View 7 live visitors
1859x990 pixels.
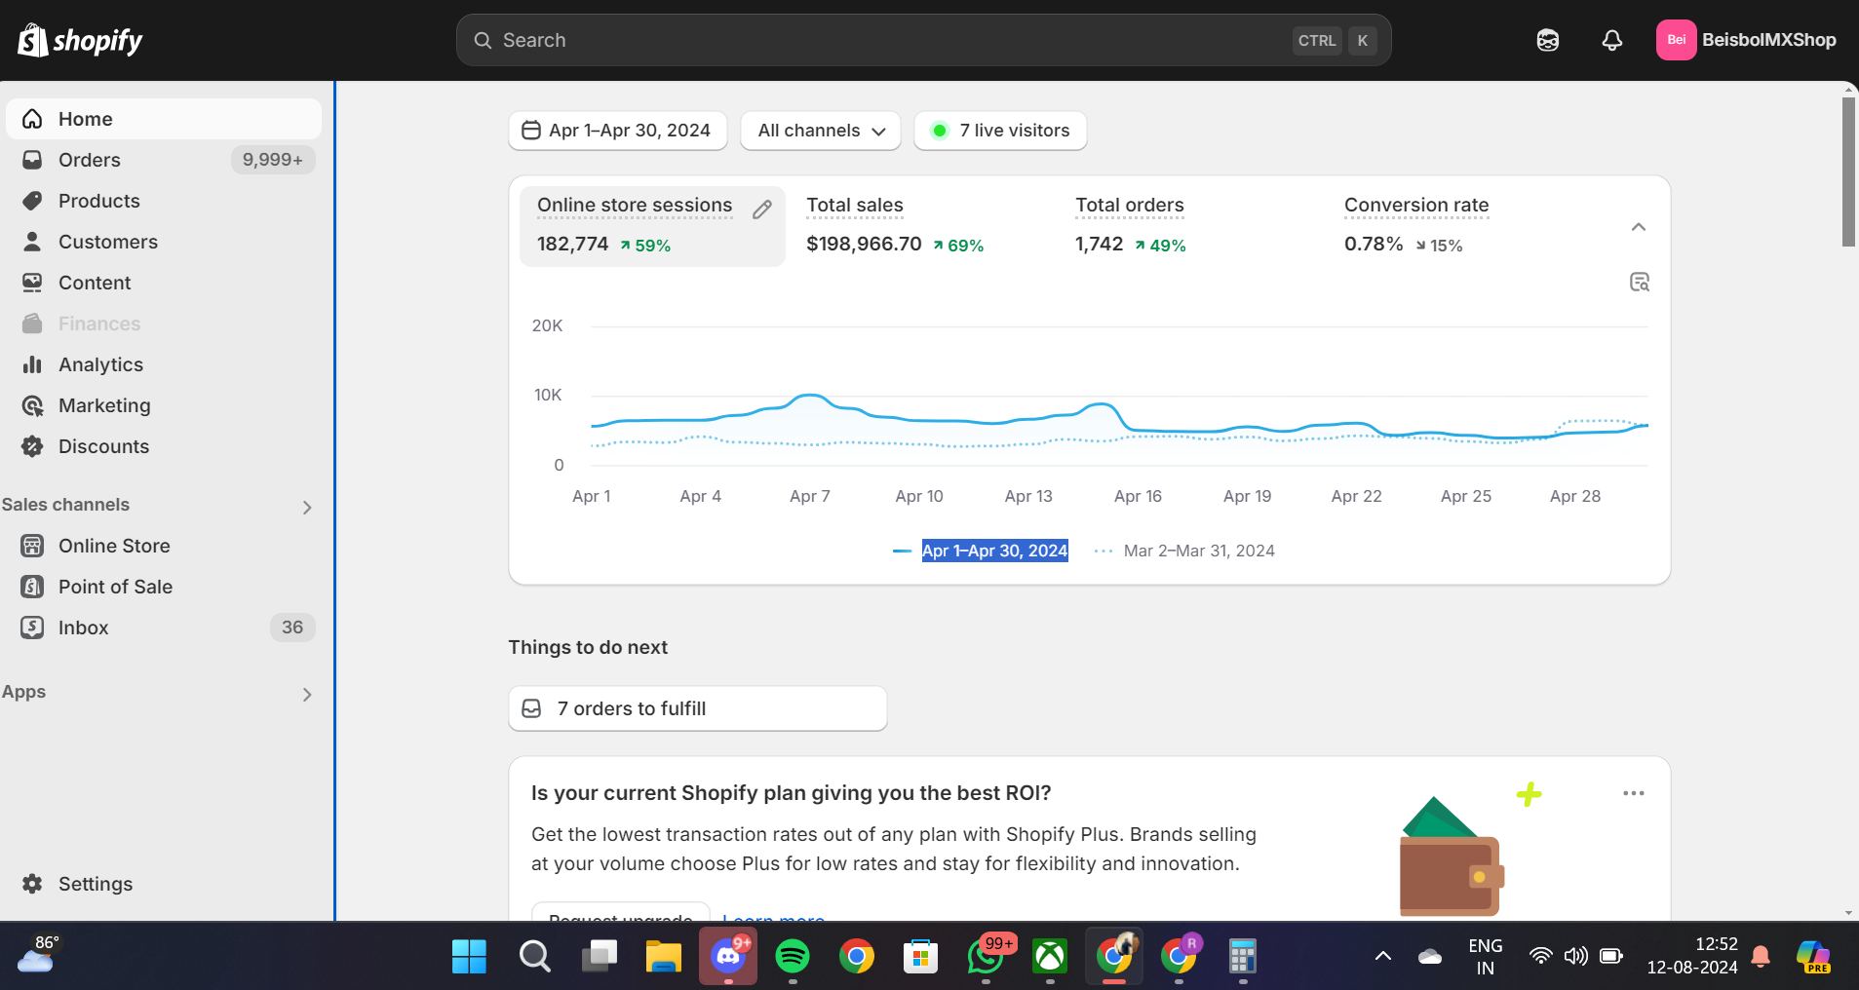click(1000, 131)
